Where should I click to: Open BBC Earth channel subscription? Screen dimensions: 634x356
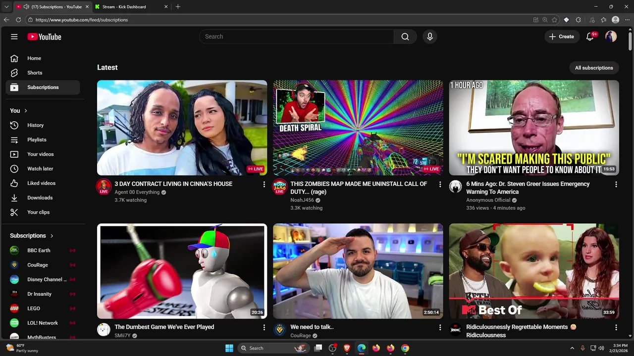point(43,250)
